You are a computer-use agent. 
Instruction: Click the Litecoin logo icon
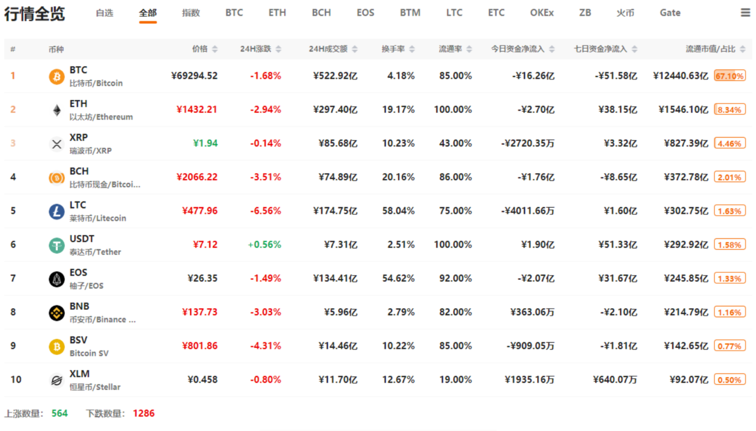click(x=57, y=211)
